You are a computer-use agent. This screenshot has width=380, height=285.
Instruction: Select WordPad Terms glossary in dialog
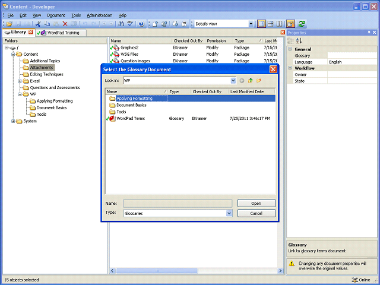[131, 119]
